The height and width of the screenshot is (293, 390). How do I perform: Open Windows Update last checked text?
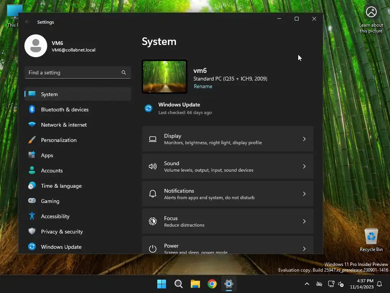tap(185, 113)
